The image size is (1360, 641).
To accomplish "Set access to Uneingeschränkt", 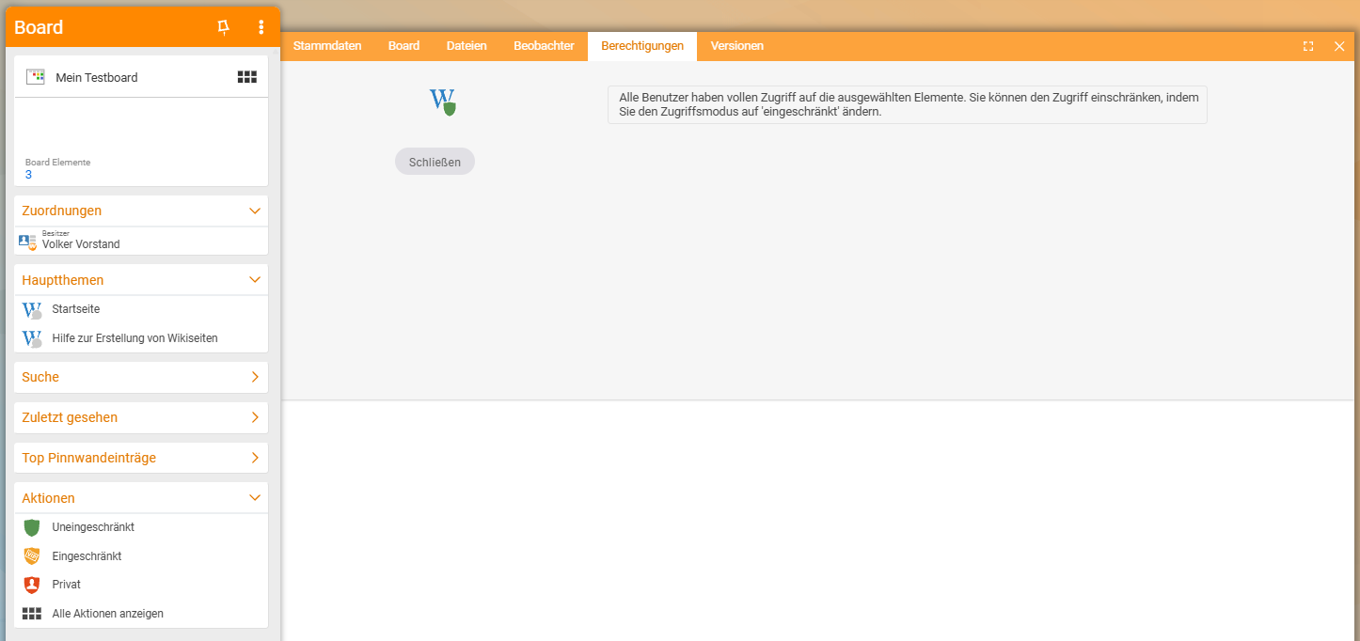I will pyautogui.click(x=93, y=527).
